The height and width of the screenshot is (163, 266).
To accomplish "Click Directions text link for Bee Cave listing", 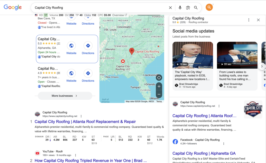I will coord(88,24).
